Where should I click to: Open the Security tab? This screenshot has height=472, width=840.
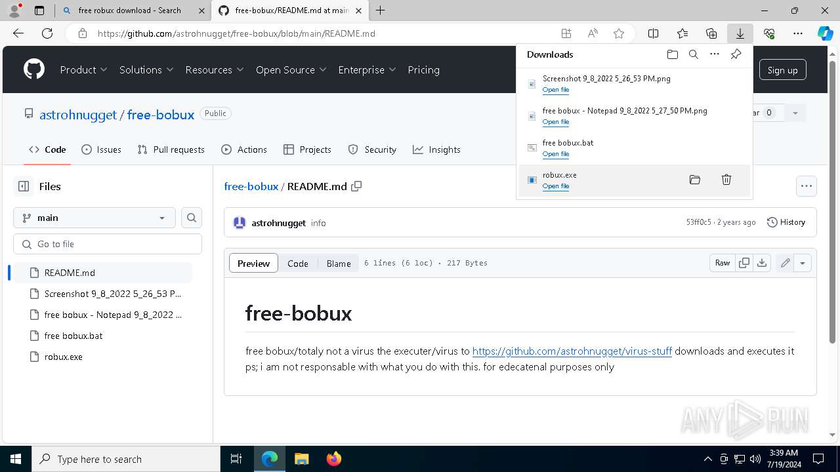(372, 149)
